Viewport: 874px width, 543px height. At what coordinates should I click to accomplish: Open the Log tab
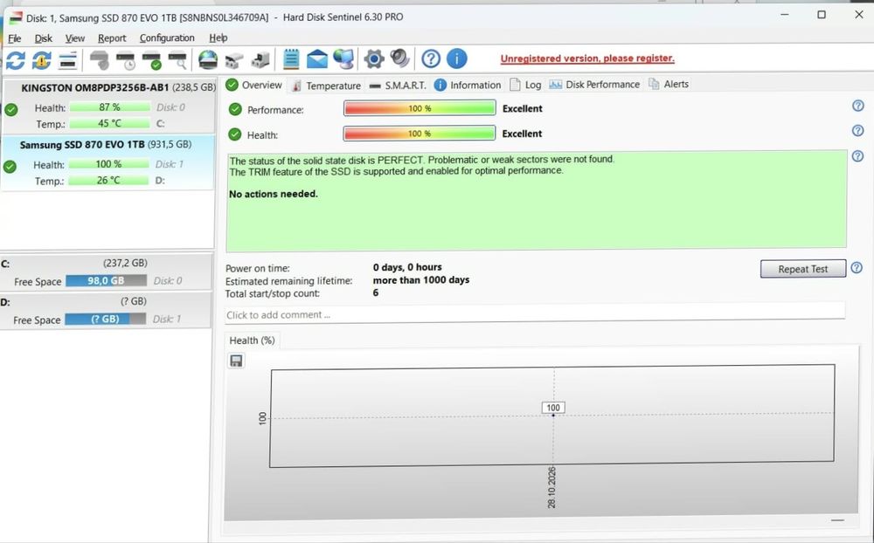pyautogui.click(x=525, y=85)
